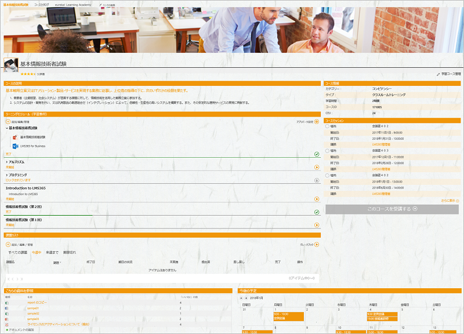Open コースカタログ in top navigation
Screen dimensions: 464x334
(x=42, y=4)
